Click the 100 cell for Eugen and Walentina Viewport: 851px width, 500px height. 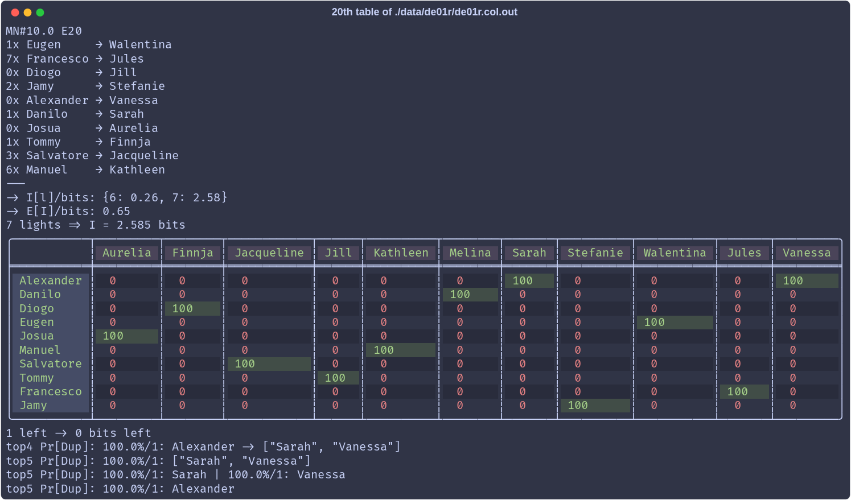coord(675,322)
